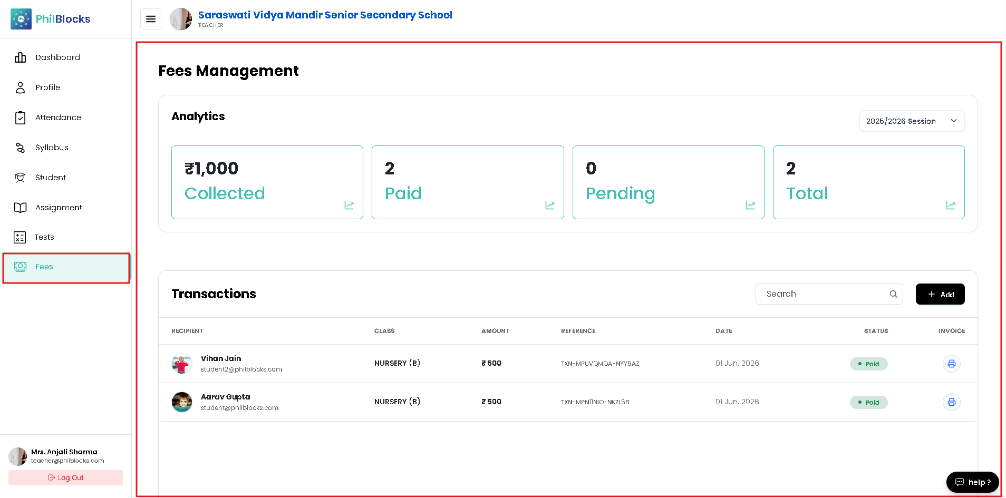Click the trend chart icon on Pending card

(750, 205)
